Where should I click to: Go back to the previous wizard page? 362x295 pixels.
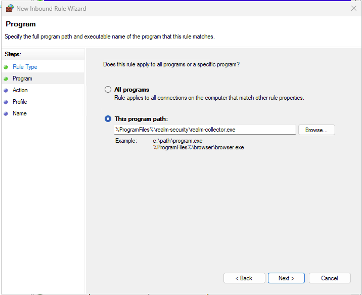point(244,278)
